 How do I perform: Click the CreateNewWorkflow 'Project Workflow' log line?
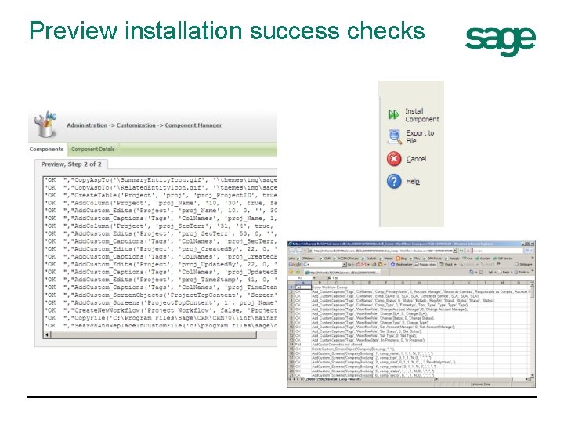coord(161,310)
